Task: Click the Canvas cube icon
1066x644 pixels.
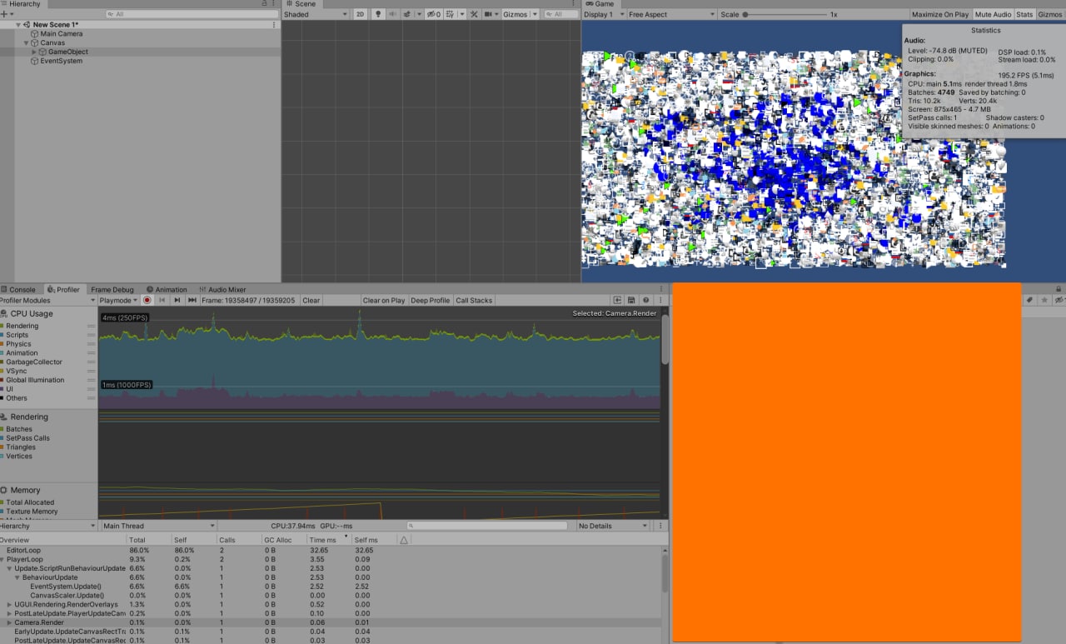Action: click(x=35, y=42)
